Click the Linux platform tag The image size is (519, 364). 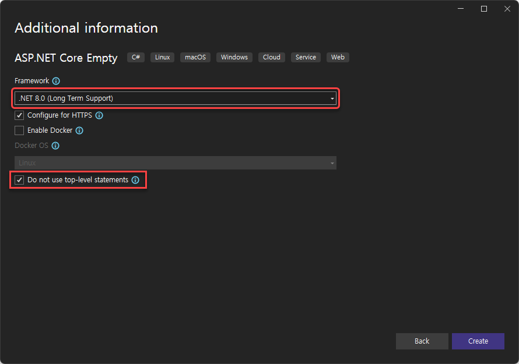tap(162, 57)
